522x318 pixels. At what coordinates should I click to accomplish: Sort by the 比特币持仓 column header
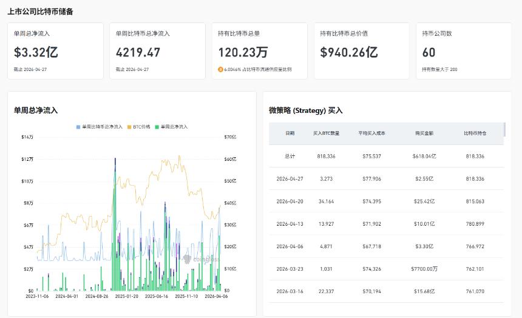pyautogui.click(x=475, y=133)
